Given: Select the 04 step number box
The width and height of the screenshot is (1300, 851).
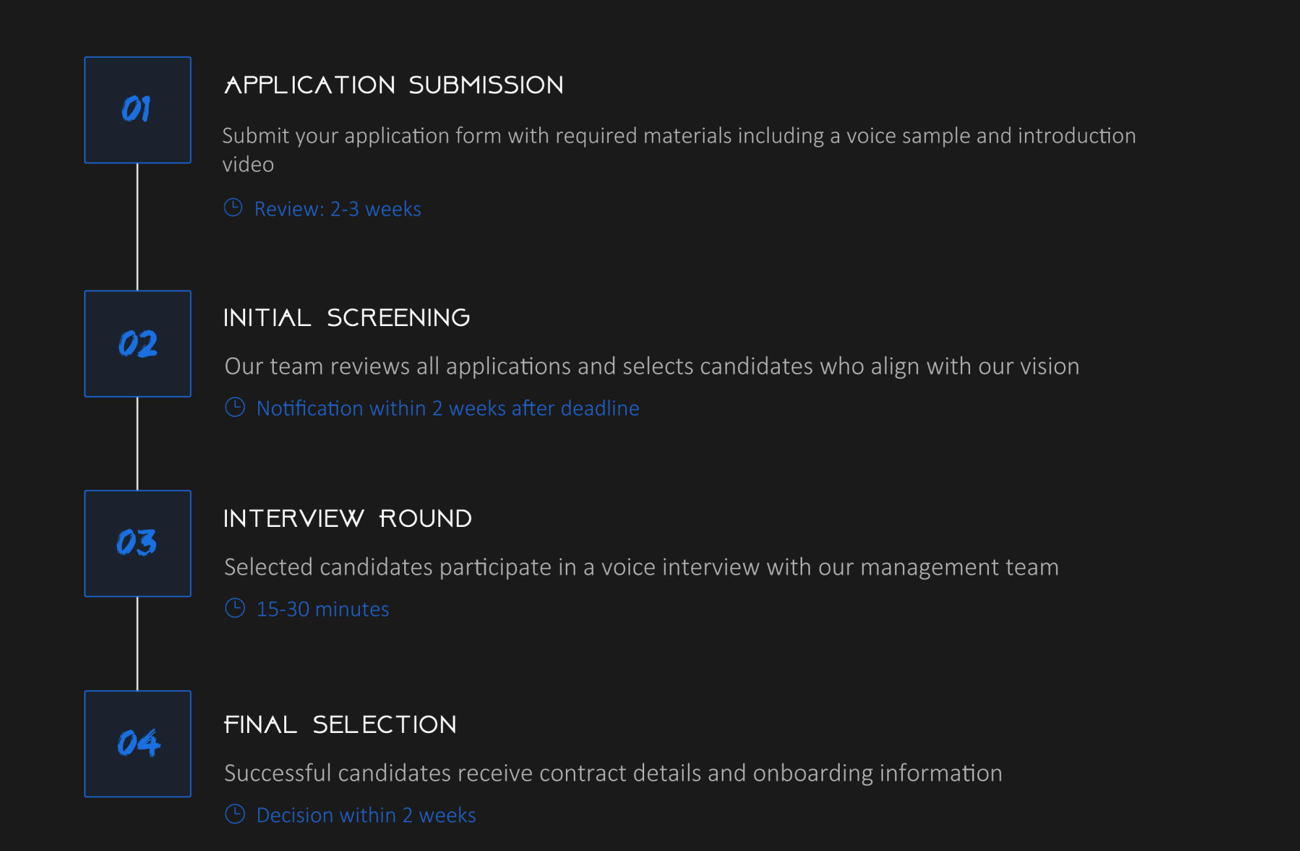Looking at the screenshot, I should pyautogui.click(x=138, y=743).
